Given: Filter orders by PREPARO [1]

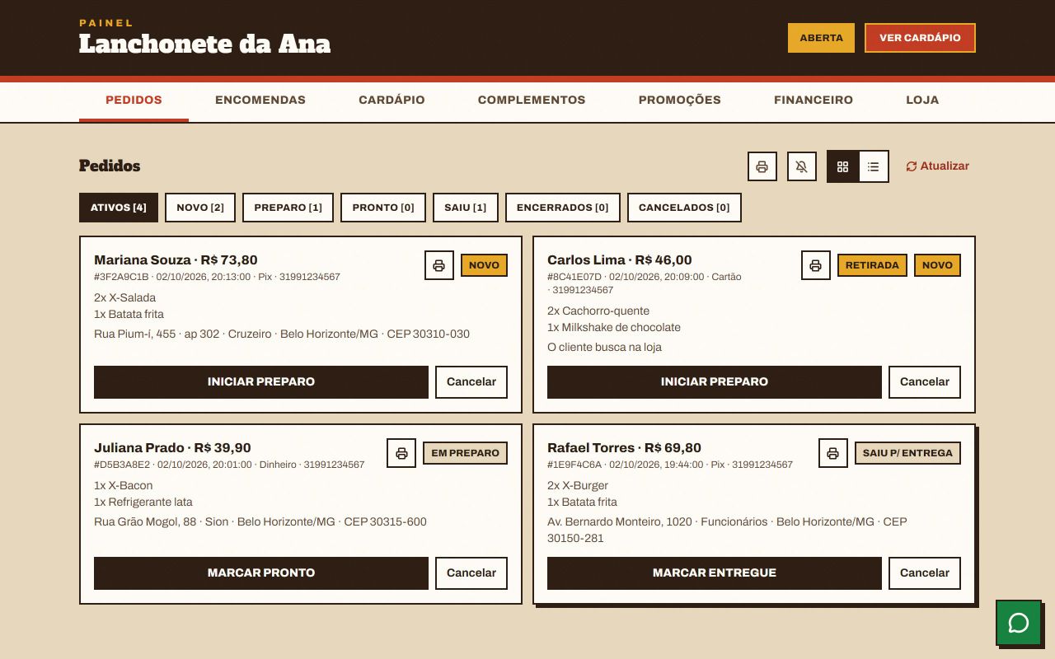Looking at the screenshot, I should pyautogui.click(x=288, y=208).
